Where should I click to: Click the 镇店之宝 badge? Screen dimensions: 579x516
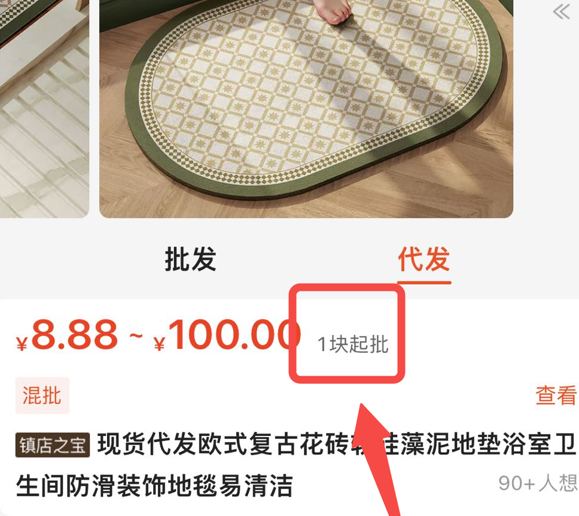pos(53,445)
